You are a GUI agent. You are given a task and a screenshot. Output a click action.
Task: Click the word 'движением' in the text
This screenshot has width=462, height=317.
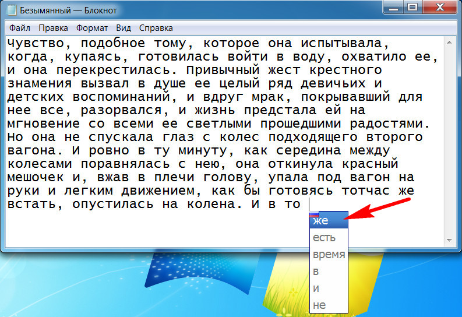tap(158, 191)
